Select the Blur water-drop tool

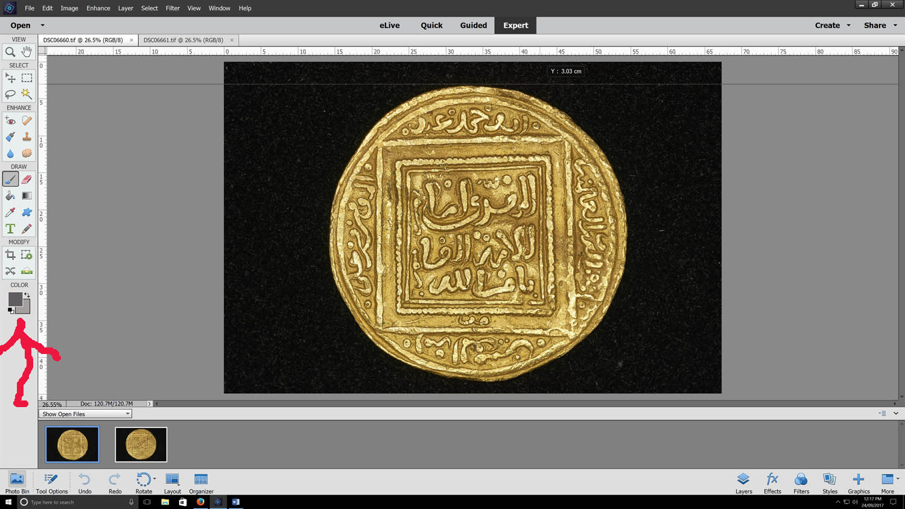10,153
